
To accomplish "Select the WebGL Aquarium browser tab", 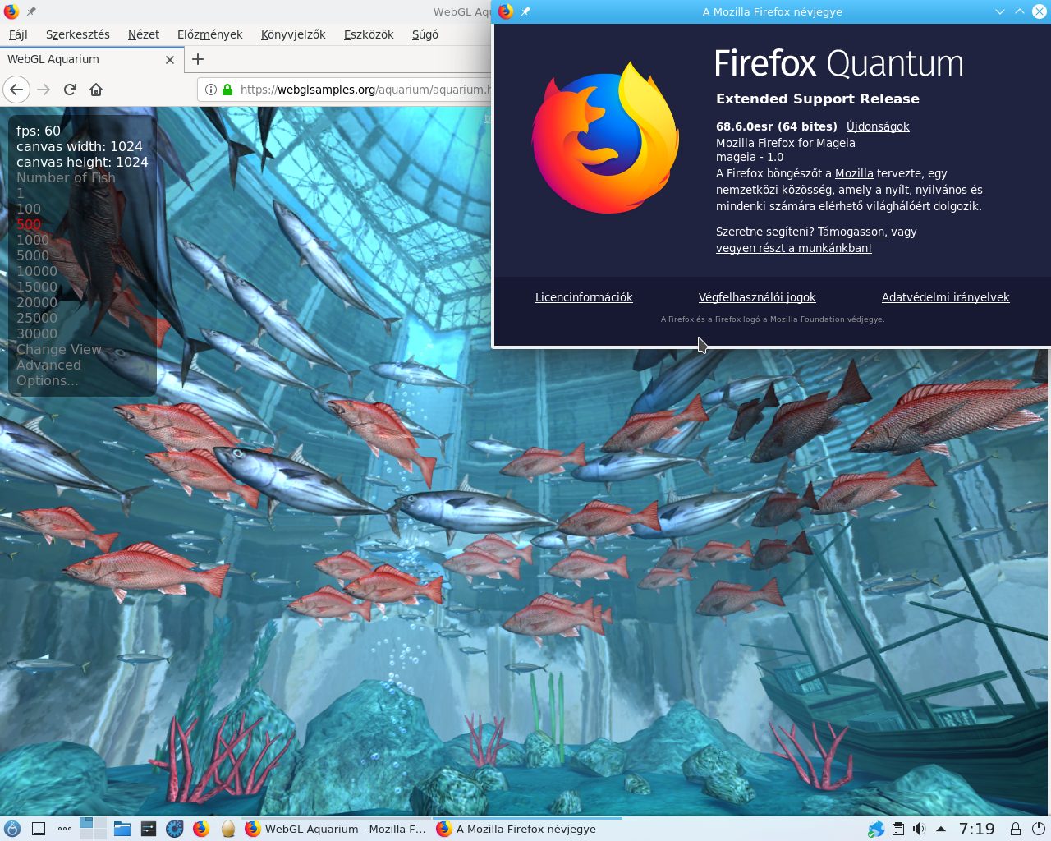I will tap(90, 59).
